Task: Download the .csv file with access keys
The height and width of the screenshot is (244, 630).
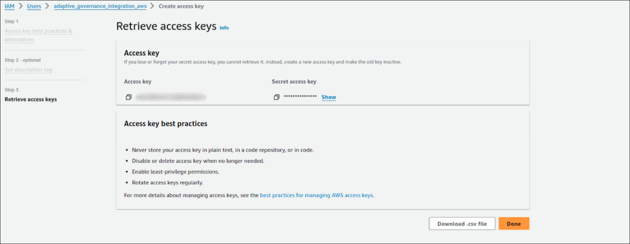Action: point(462,223)
